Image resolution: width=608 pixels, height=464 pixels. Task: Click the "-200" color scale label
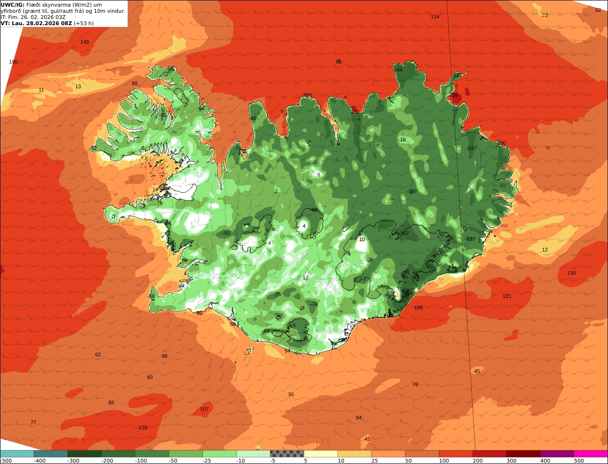point(107,461)
